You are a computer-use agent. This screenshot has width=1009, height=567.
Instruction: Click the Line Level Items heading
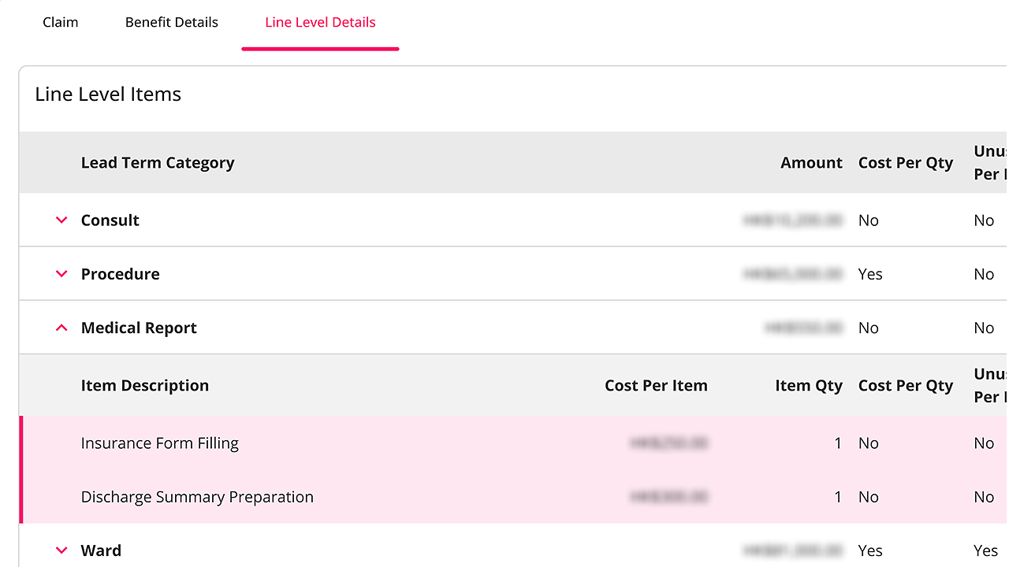108,94
